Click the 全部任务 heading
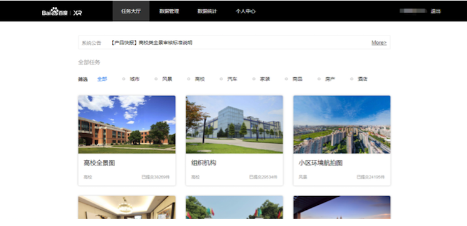 point(89,62)
